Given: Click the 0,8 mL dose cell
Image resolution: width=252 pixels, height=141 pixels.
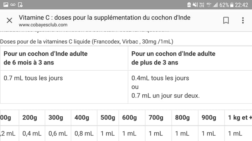Looking at the screenshot, I should coord(84,133).
